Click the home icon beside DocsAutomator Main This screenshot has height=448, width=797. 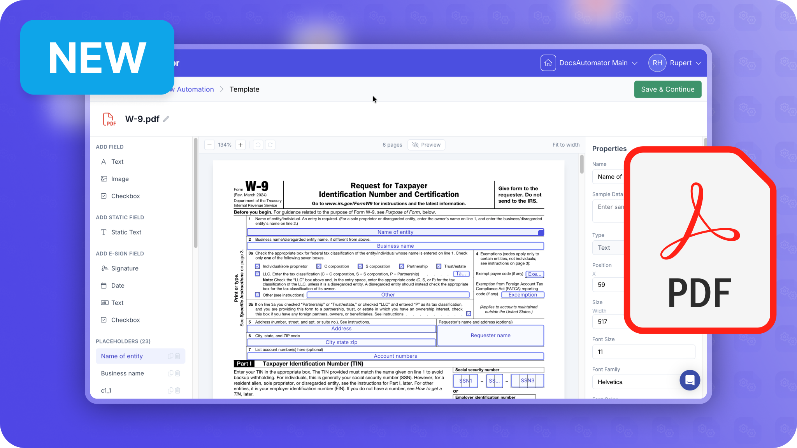[x=548, y=63]
